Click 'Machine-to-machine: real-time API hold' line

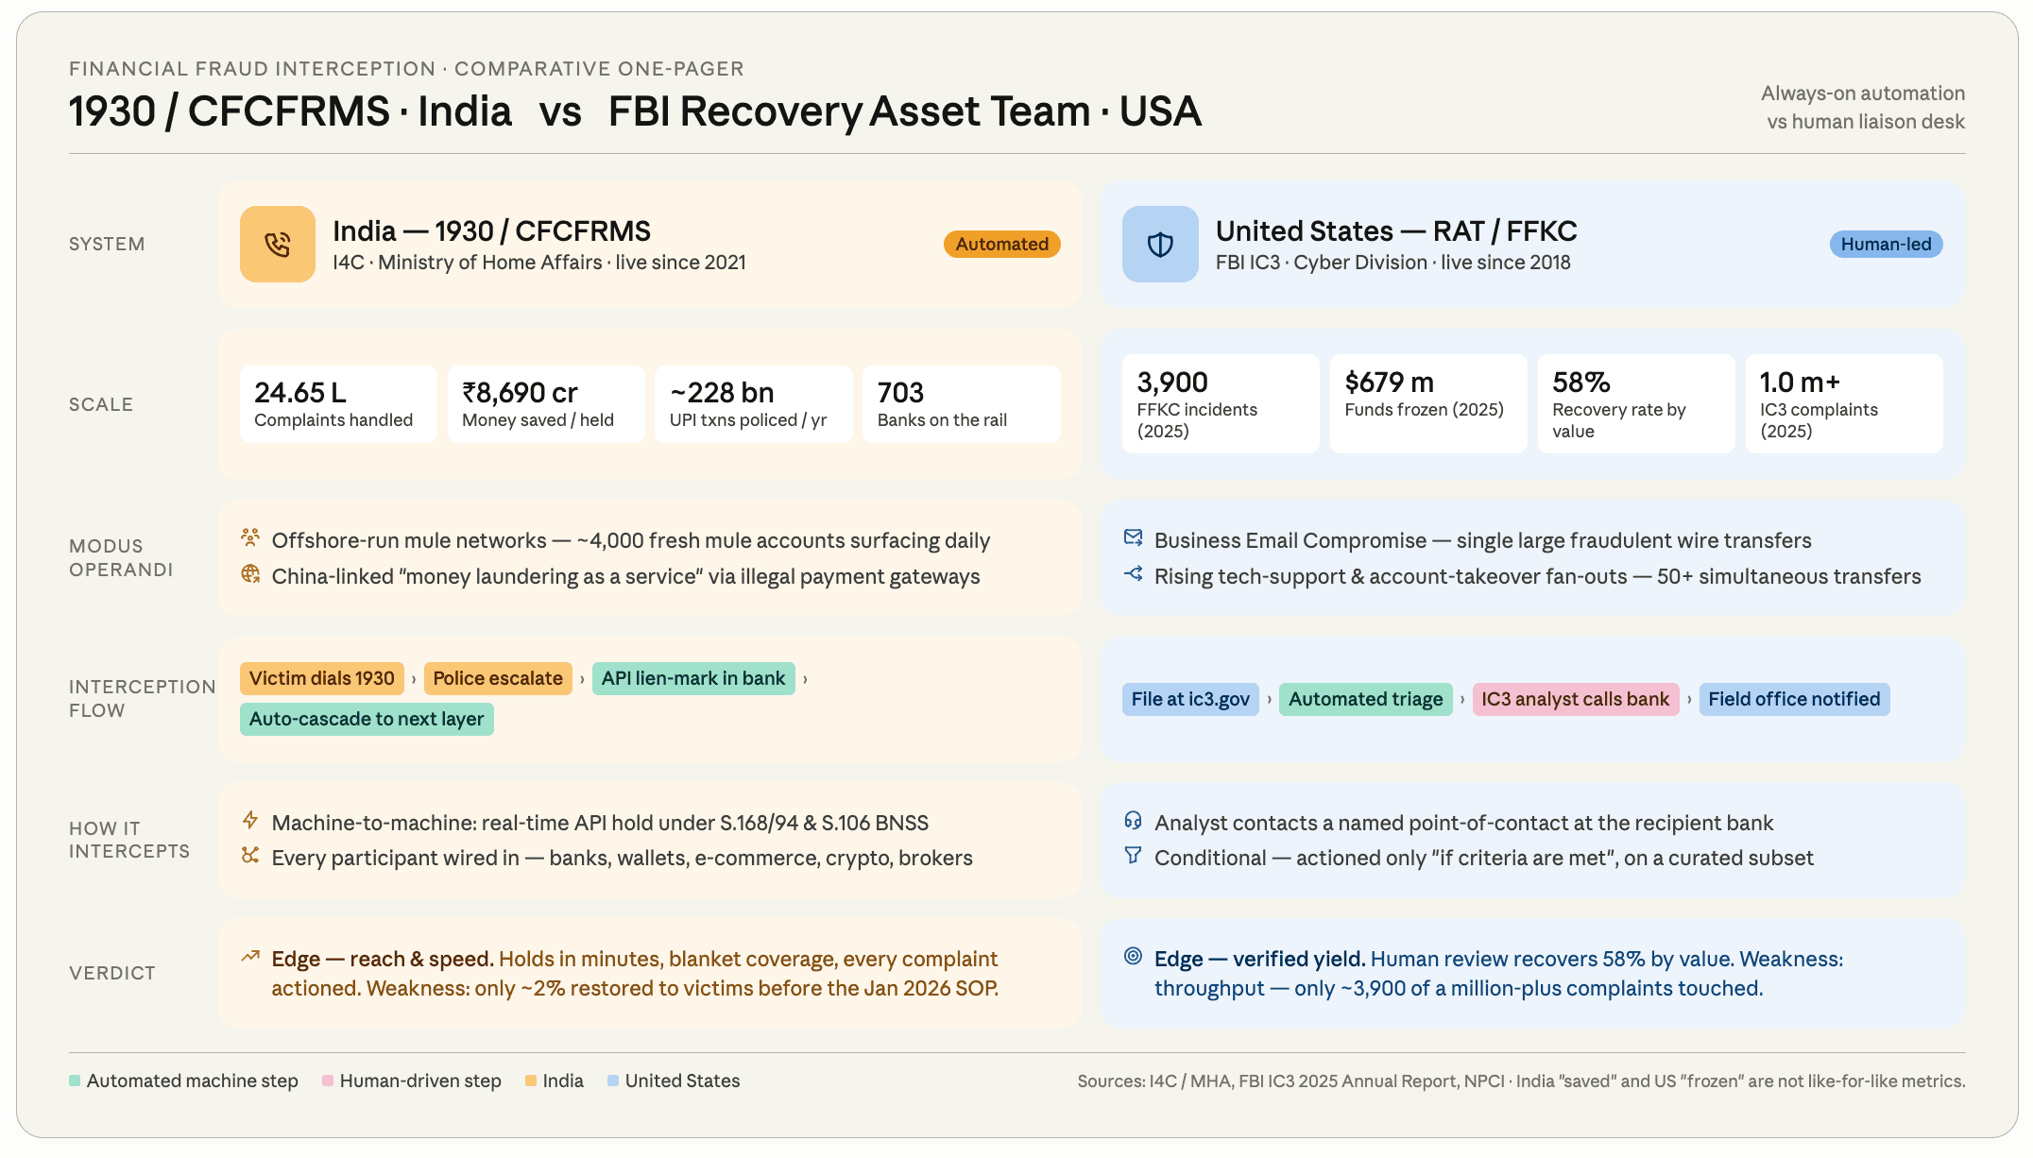pos(600,823)
